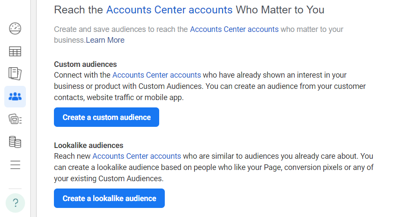Click the 'your existing Custom Audiences' text
This screenshot has width=393, height=217.
click(109, 179)
